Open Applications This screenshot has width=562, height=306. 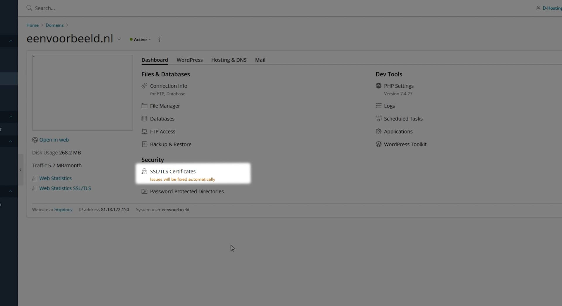tap(398, 131)
